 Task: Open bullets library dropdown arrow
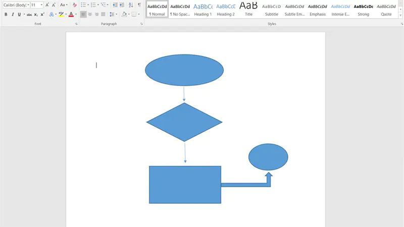[88, 5]
